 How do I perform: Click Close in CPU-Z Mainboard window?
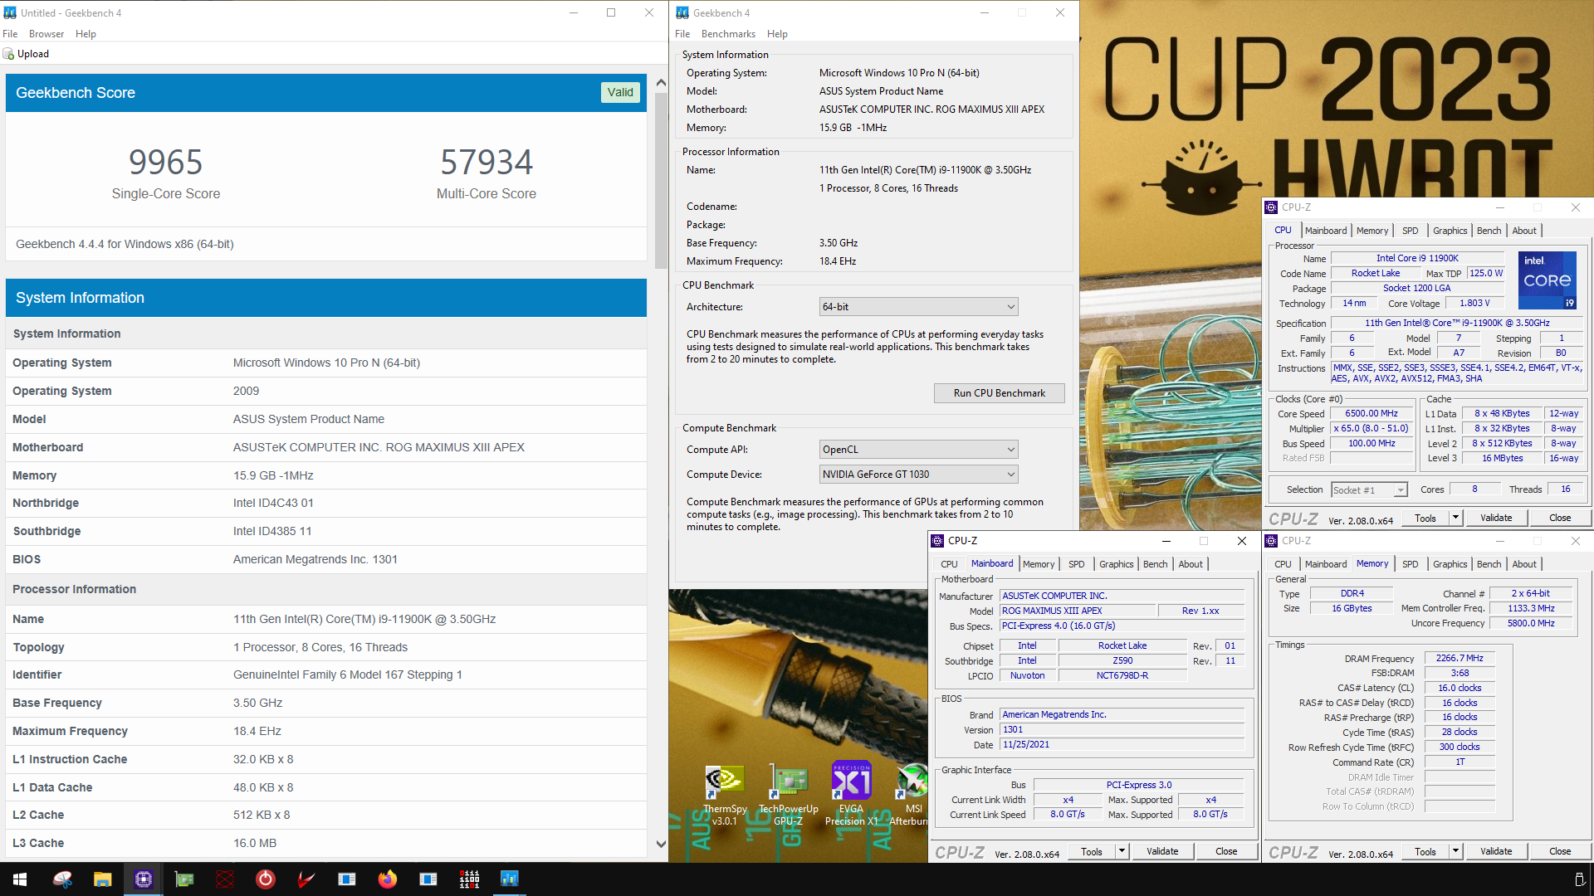[x=1226, y=851]
